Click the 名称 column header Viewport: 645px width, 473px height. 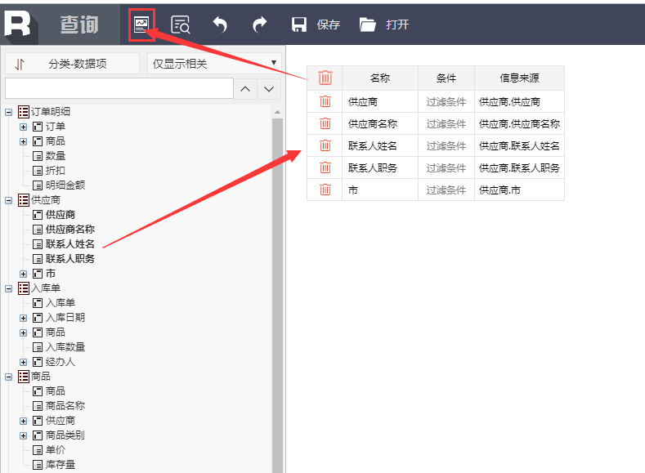[x=380, y=78]
